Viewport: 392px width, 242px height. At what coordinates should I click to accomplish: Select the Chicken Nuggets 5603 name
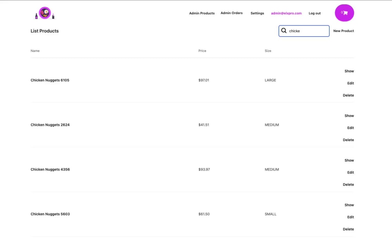tap(50, 214)
